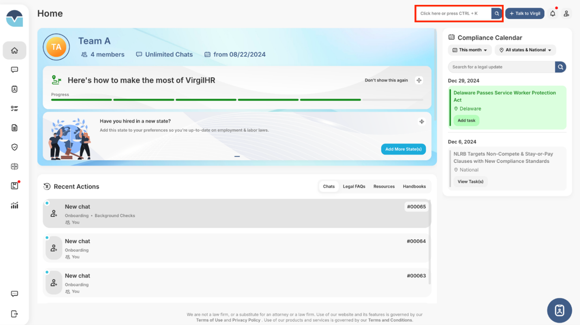The image size is (580, 325).
Task: Switch to the Resources tab
Action: click(384, 187)
